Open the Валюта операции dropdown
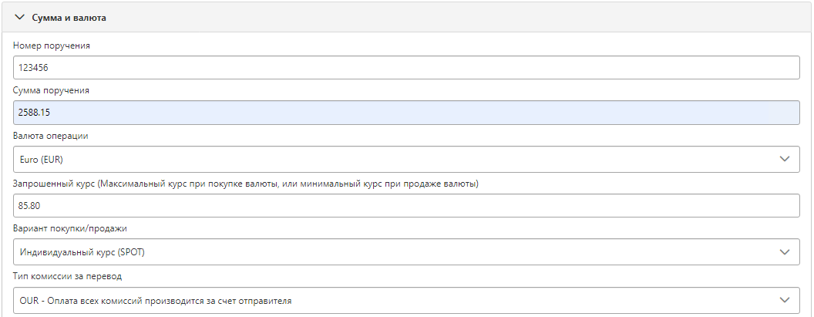Image resolution: width=814 pixels, height=317 pixels. [406, 159]
